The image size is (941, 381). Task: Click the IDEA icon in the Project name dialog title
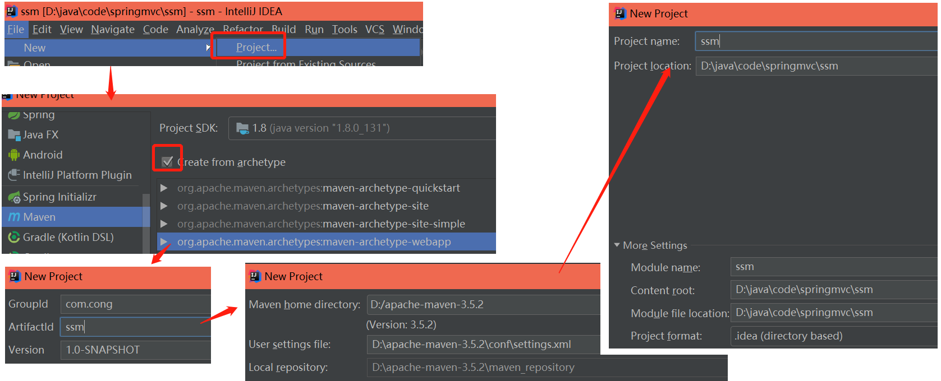coord(620,13)
